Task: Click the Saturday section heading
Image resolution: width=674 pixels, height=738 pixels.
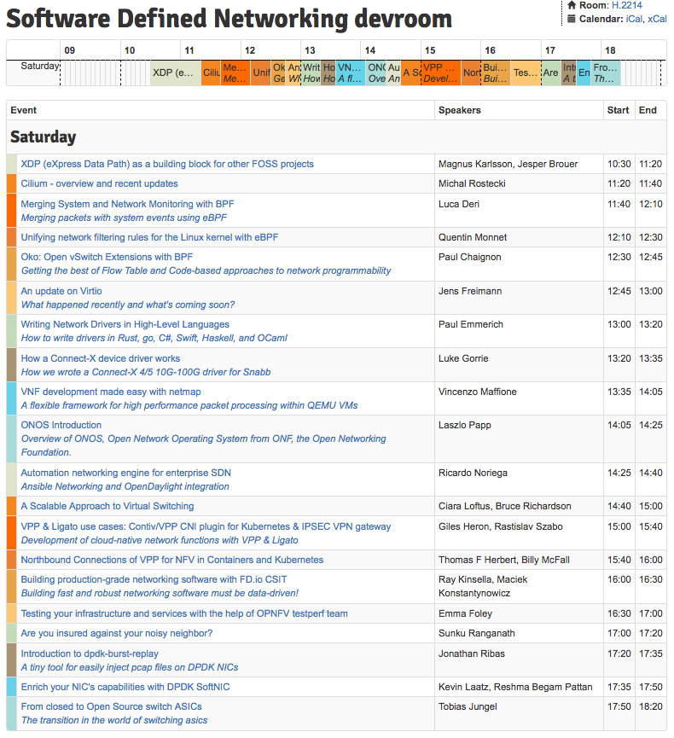Action: tap(43, 137)
